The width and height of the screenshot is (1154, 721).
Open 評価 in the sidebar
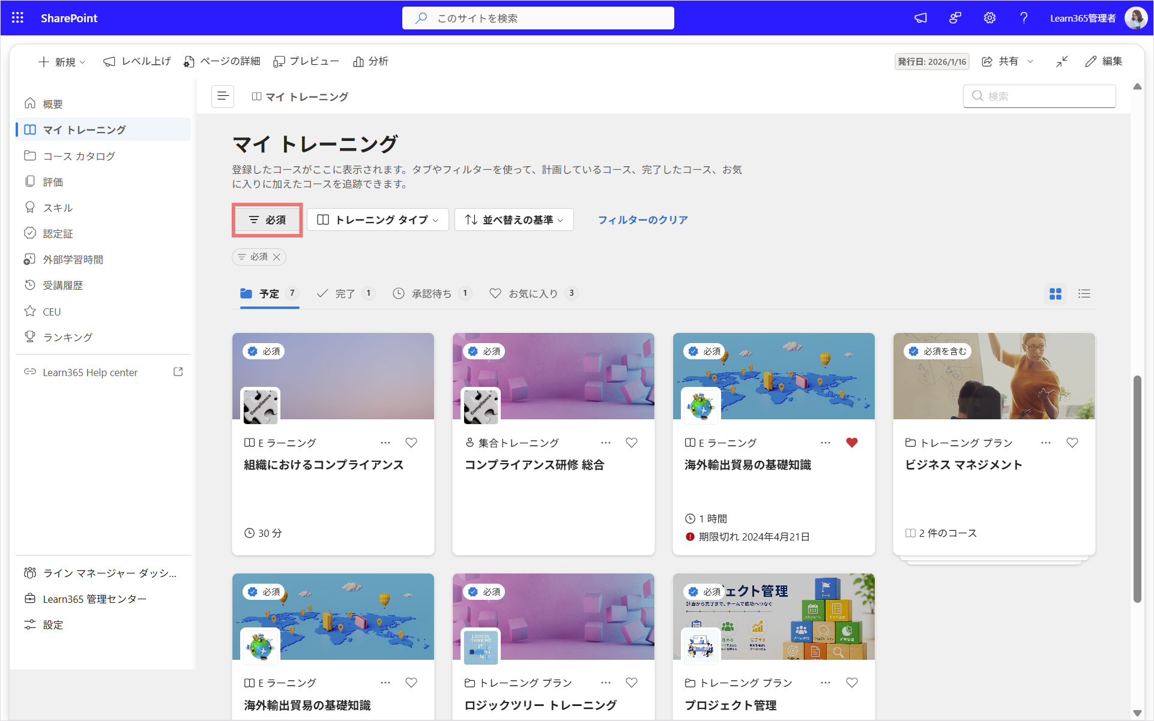click(103, 182)
